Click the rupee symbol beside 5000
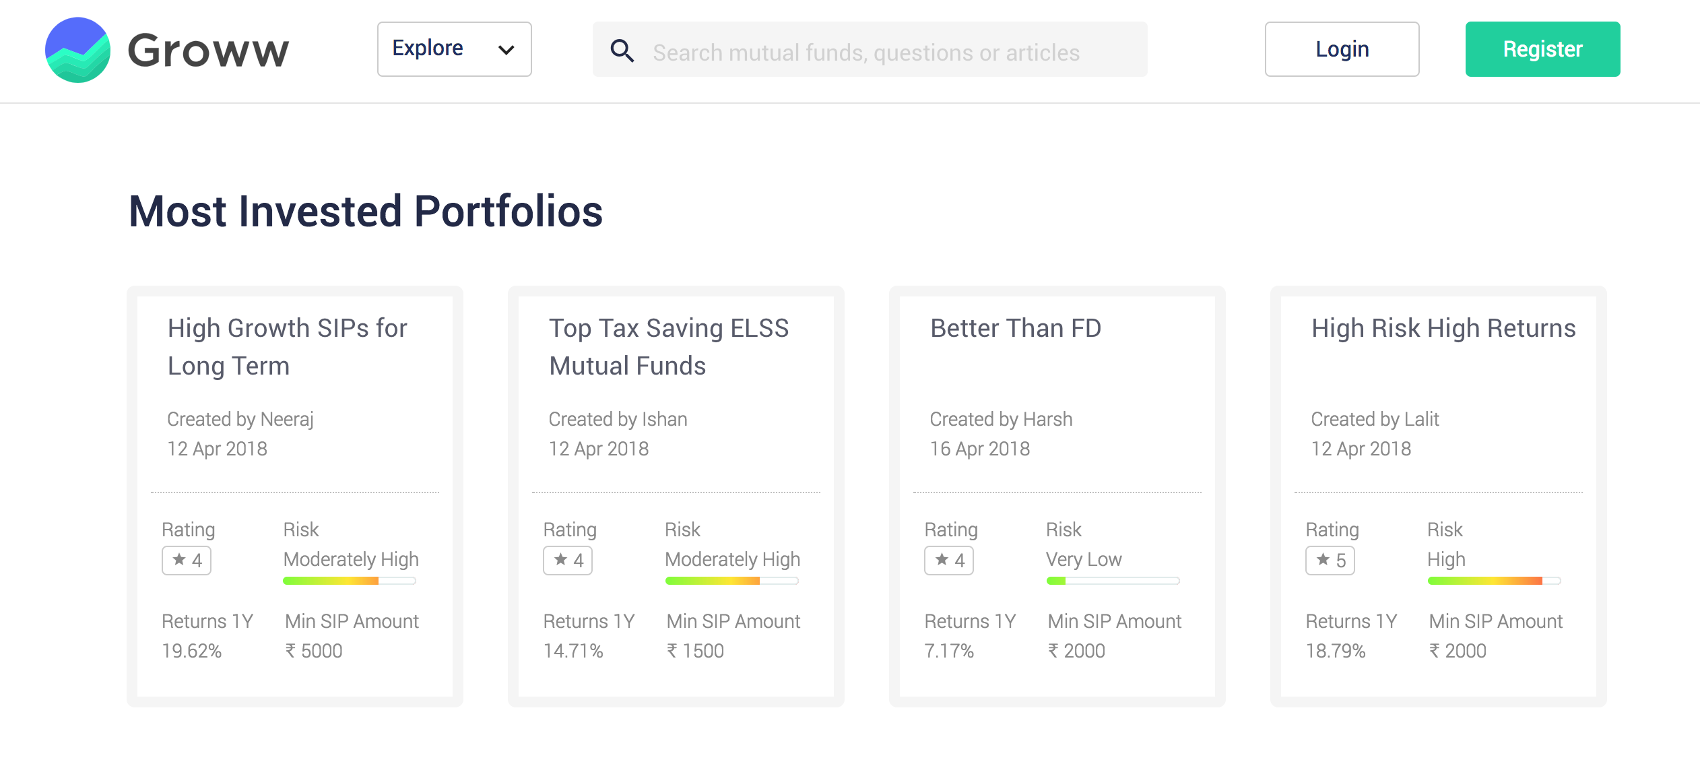The width and height of the screenshot is (1700, 764). point(290,650)
